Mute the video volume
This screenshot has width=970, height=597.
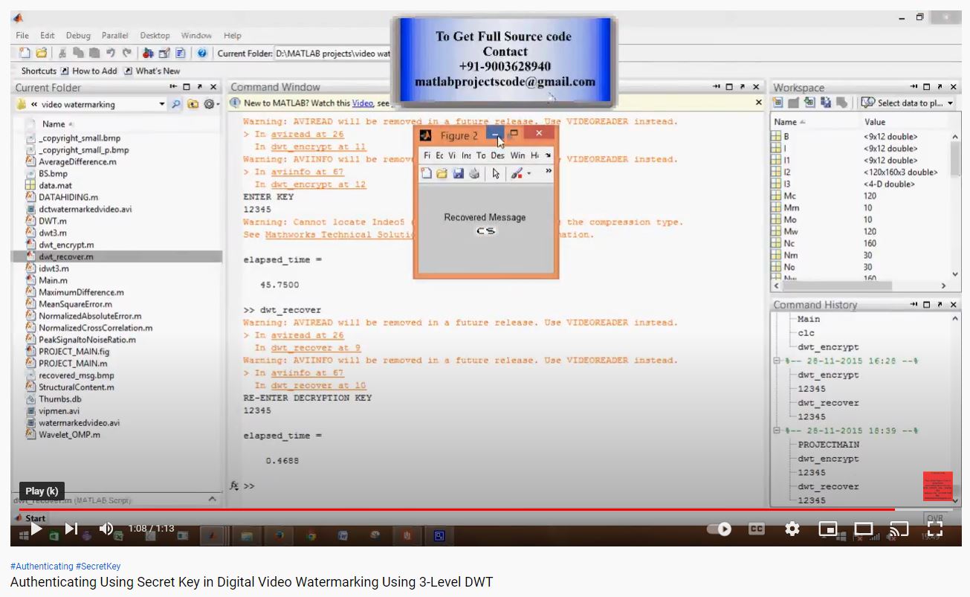click(x=106, y=529)
